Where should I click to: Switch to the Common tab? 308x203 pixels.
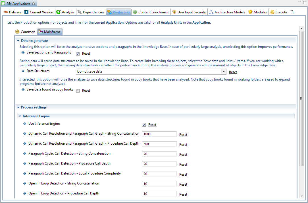(25, 32)
